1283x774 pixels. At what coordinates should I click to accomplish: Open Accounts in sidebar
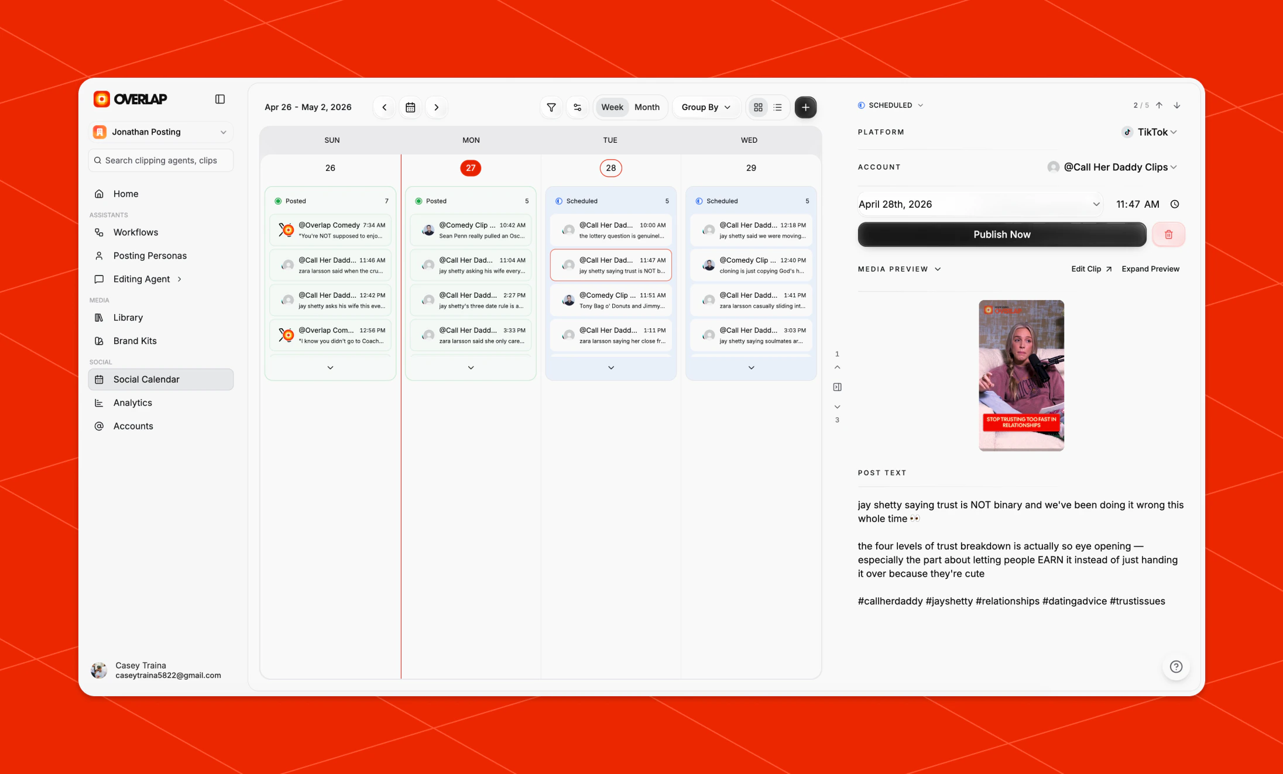pyautogui.click(x=161, y=426)
